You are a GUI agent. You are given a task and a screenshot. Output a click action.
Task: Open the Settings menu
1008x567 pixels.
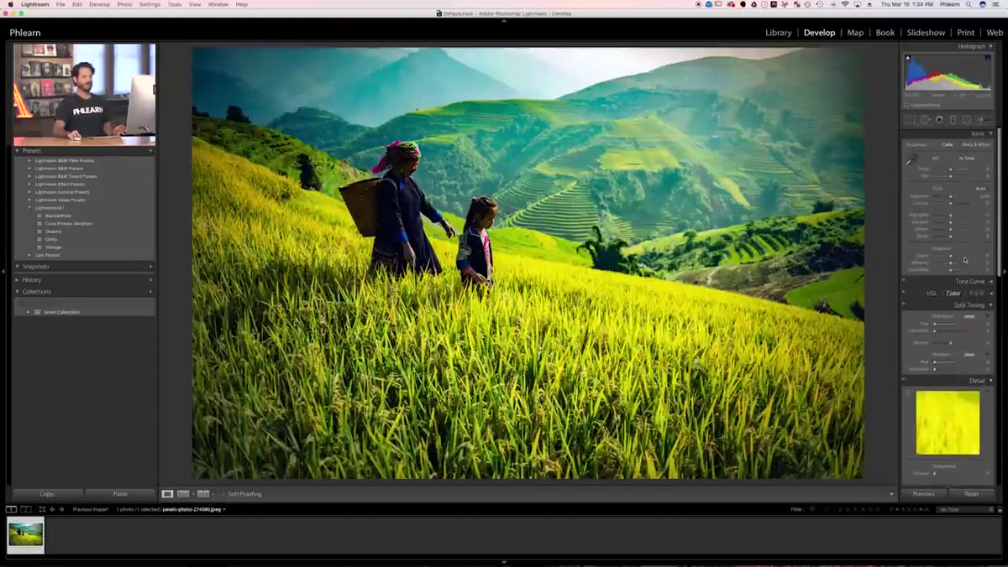coord(150,4)
